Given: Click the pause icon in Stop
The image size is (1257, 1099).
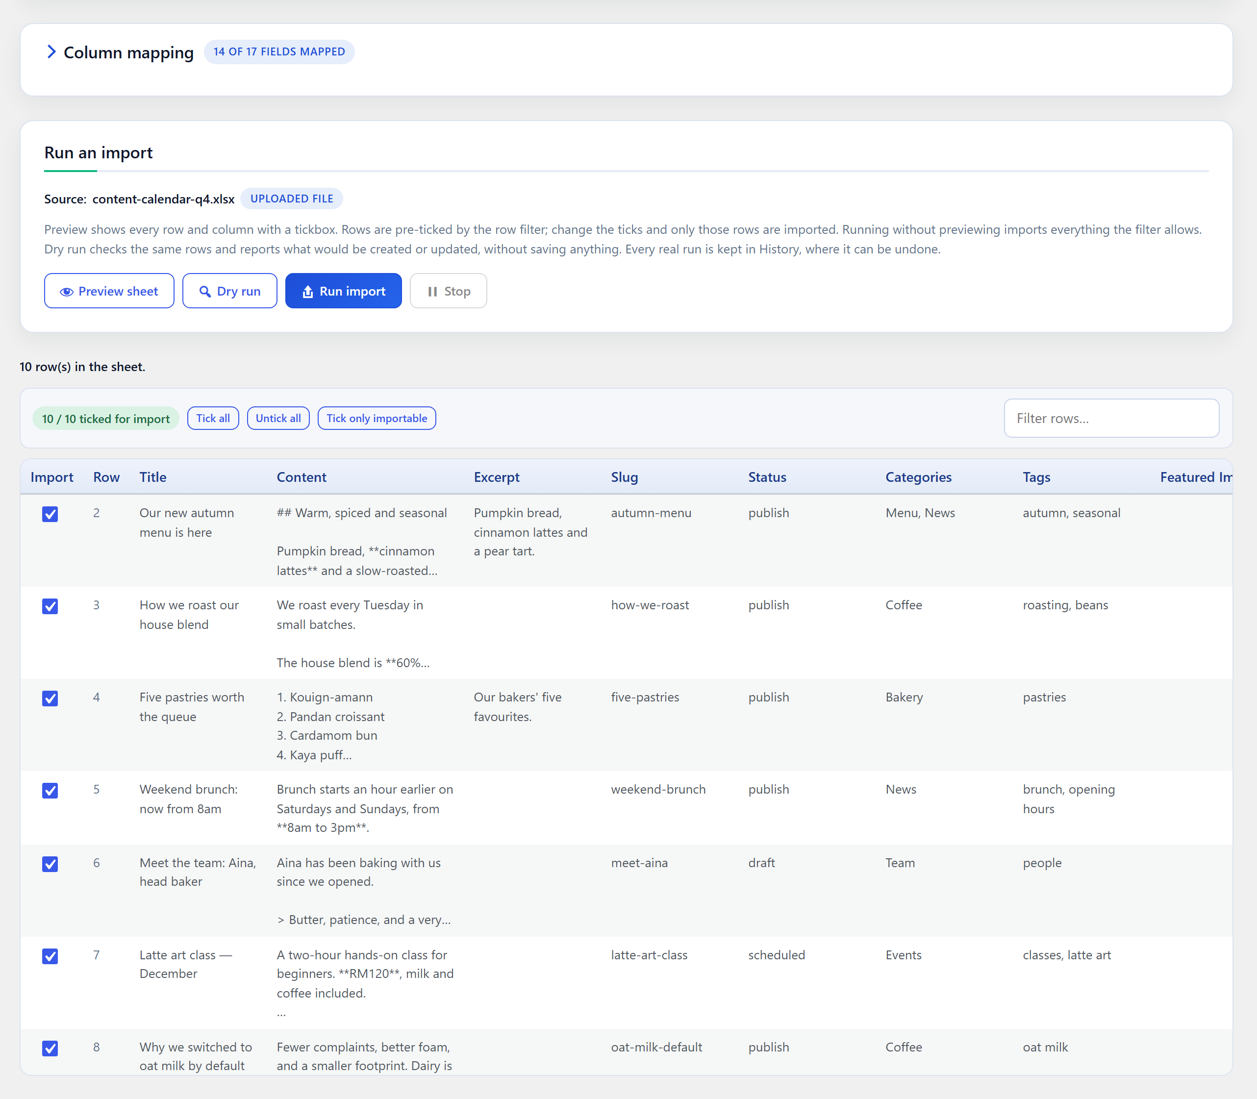Looking at the screenshot, I should click(432, 292).
